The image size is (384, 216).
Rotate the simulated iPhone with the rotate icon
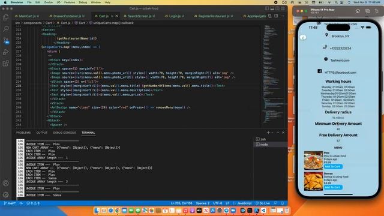point(377,11)
